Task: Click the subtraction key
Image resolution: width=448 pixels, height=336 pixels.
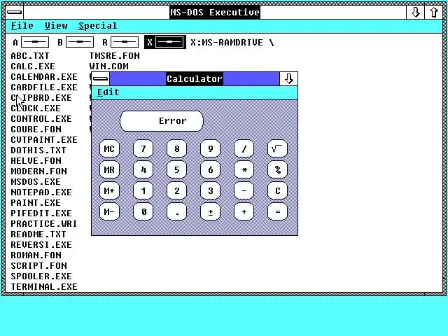Action: pos(244,190)
